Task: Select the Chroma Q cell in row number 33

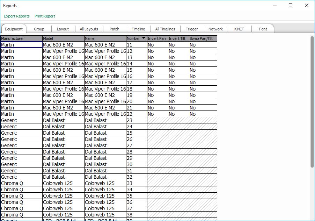Action: (x=21, y=183)
